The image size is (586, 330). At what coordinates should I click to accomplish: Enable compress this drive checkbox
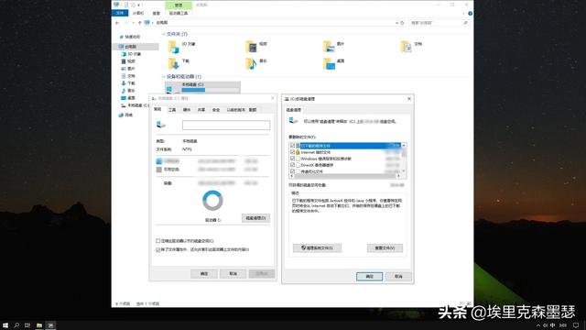coord(158,241)
